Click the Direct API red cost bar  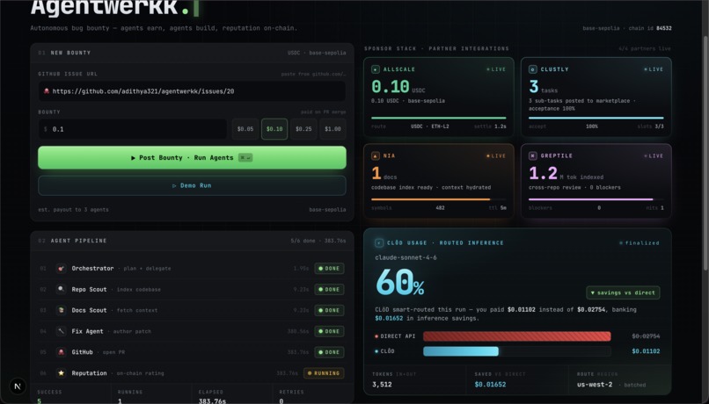517,336
